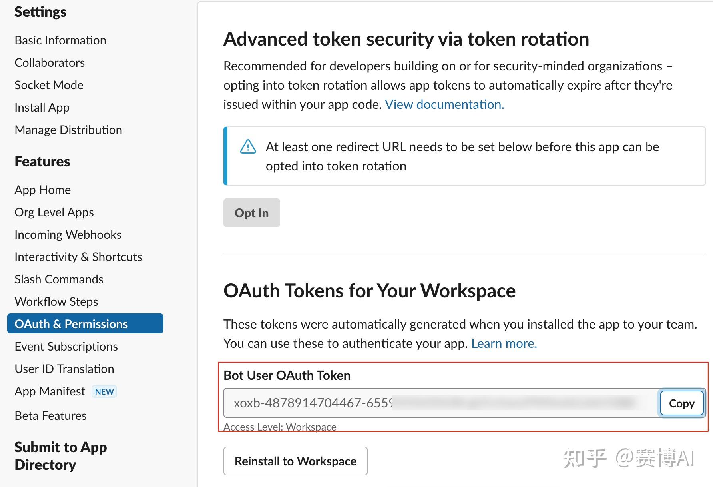Select Interactivity & Shortcuts
The image size is (713, 487).
pyautogui.click(x=78, y=257)
